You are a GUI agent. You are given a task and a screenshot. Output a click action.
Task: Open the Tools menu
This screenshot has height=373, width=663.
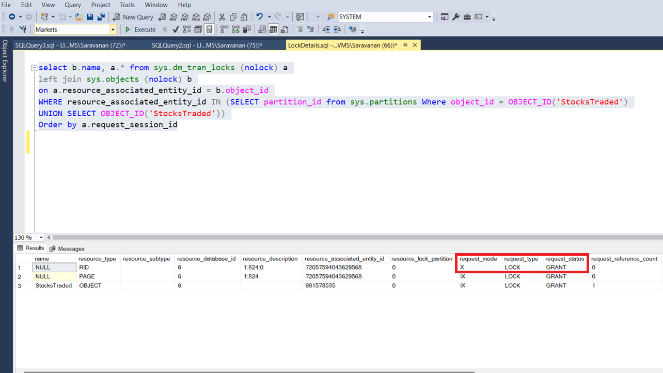point(128,5)
